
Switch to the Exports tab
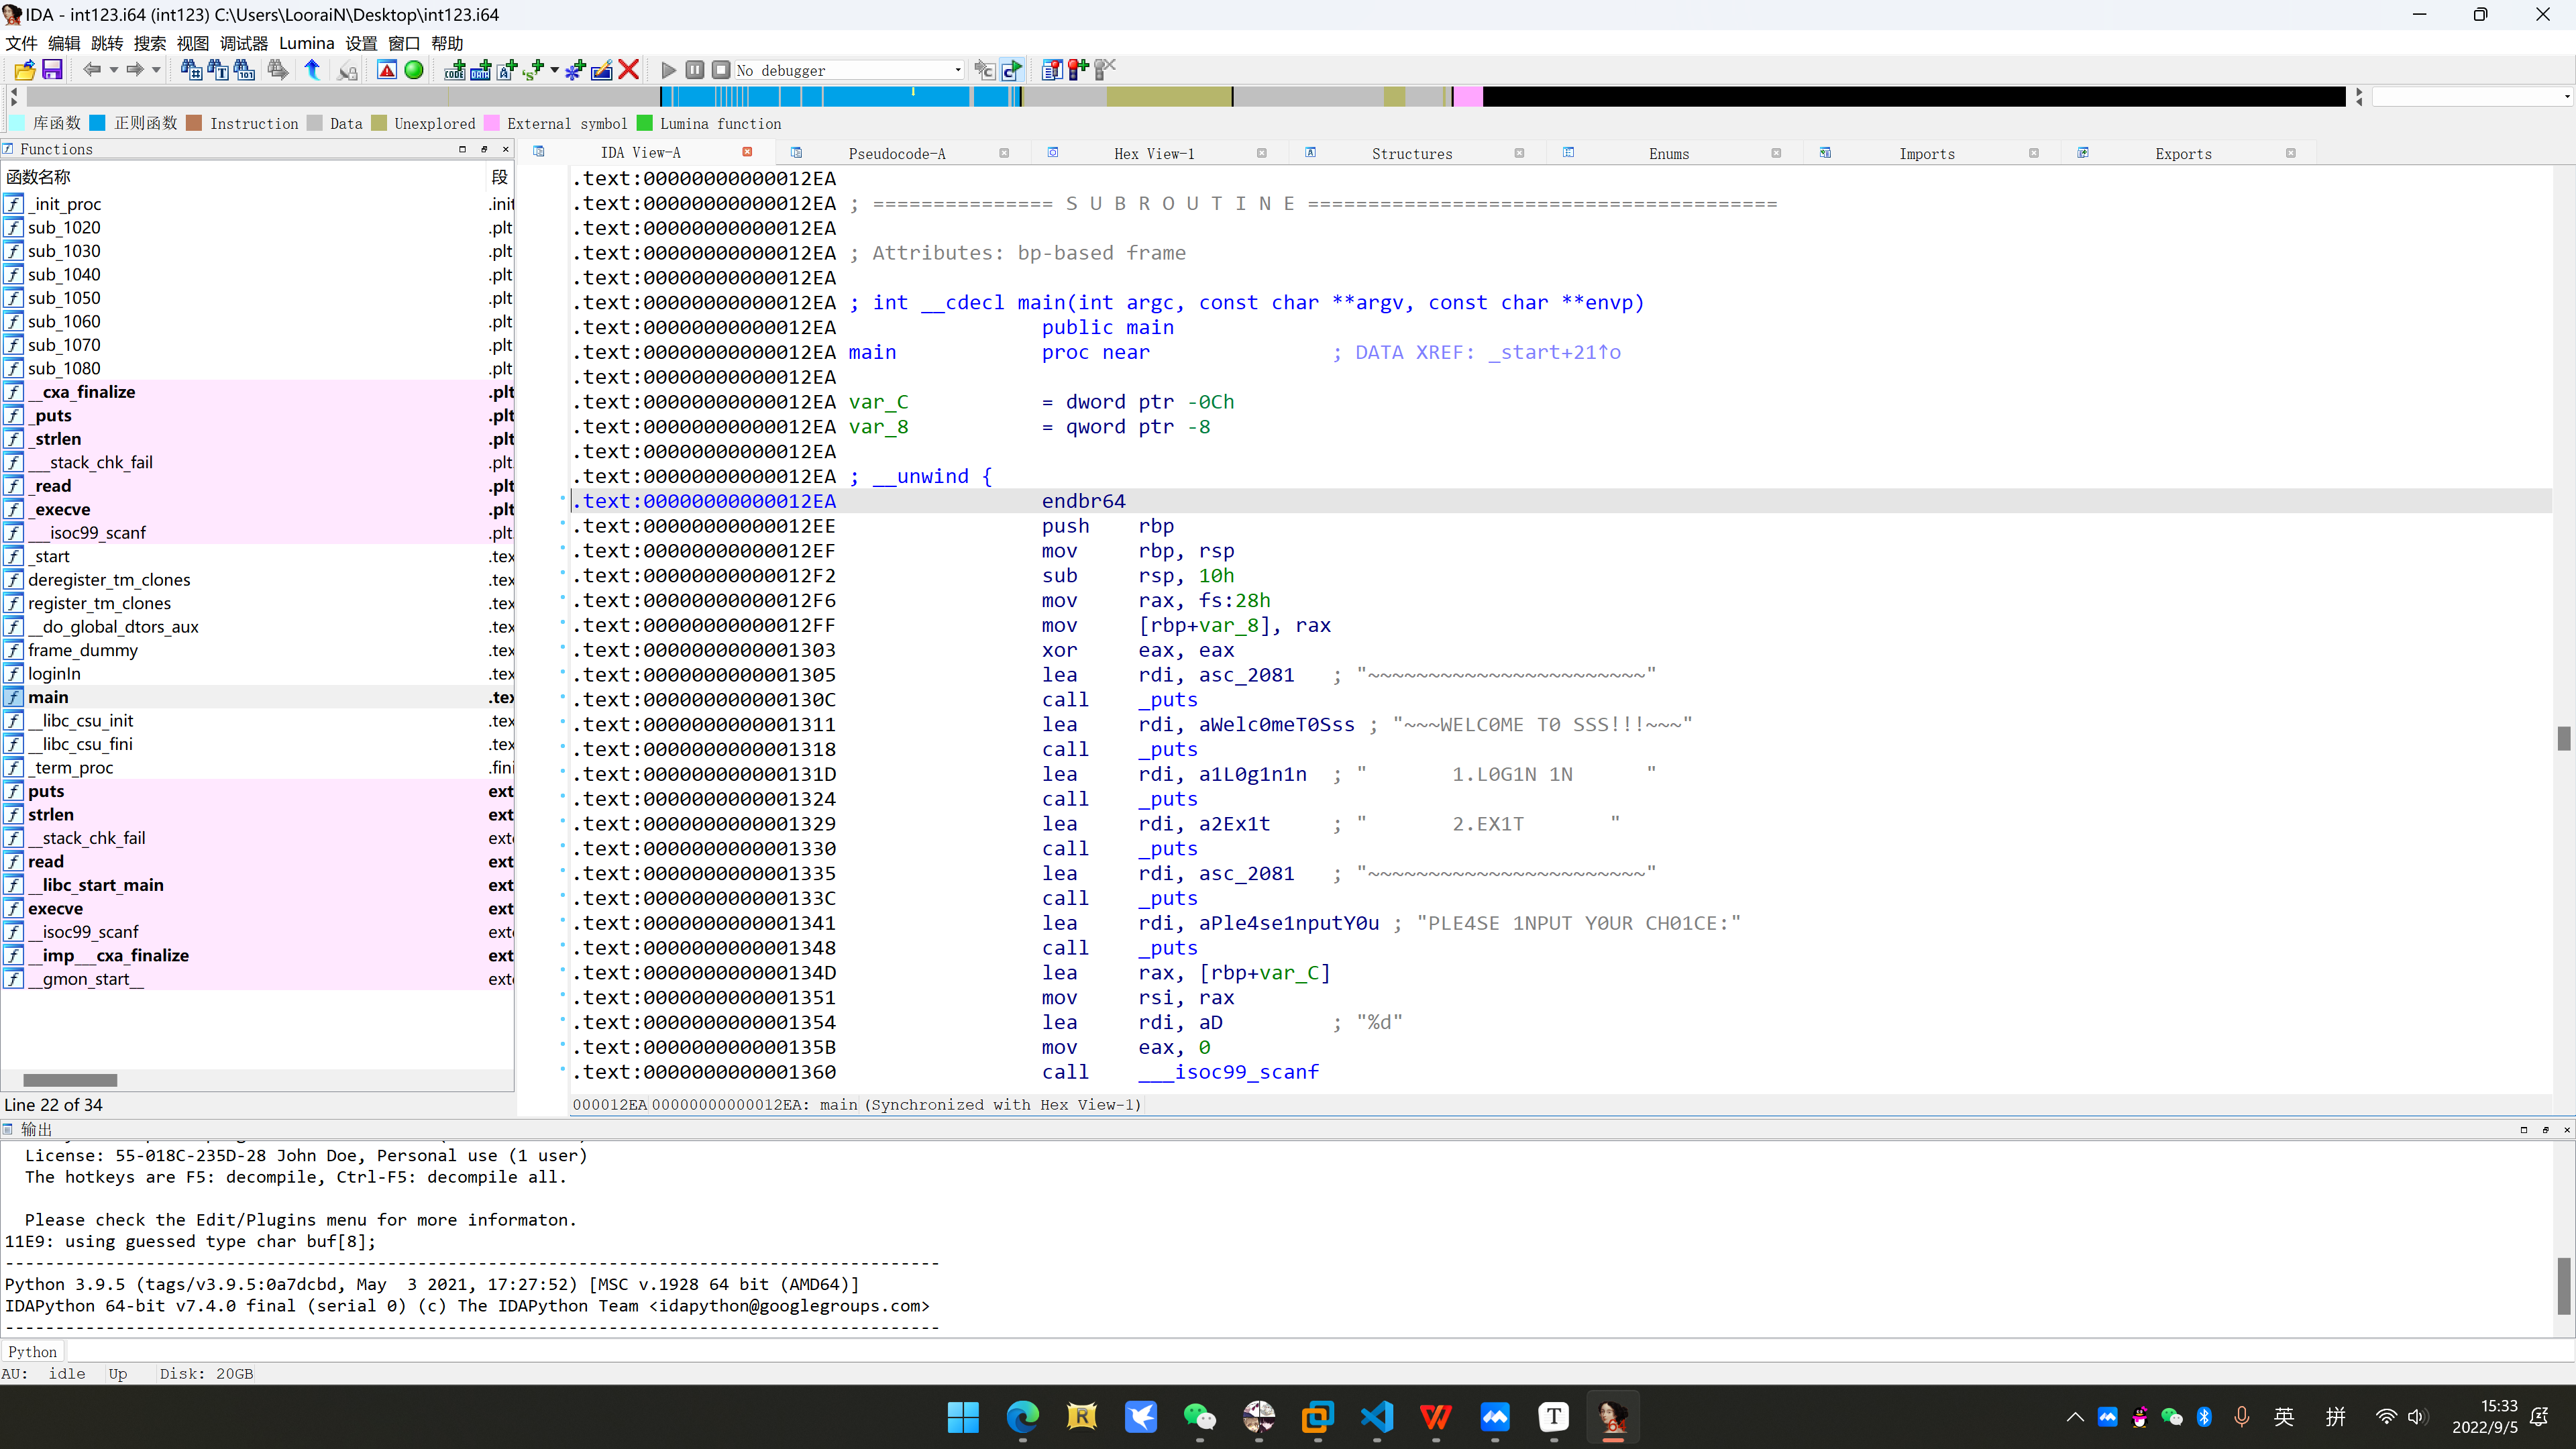[x=2184, y=153]
